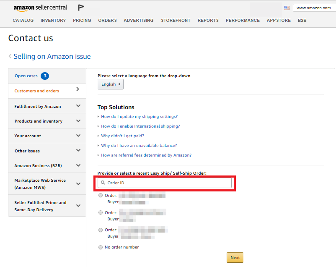
Task: Open the INVENTORY menu
Action: (53, 21)
